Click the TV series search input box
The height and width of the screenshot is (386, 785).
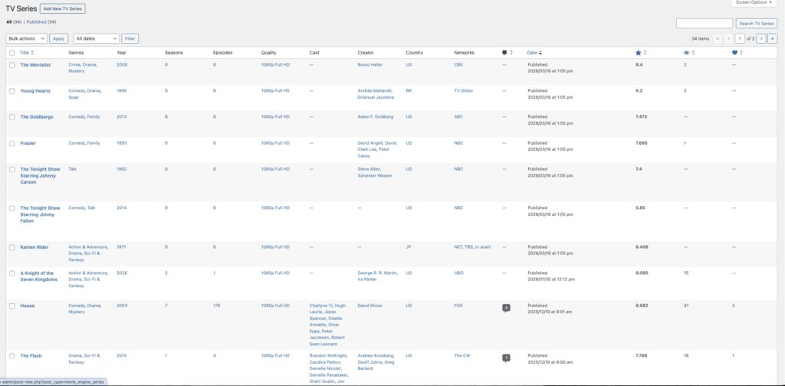[x=704, y=24]
